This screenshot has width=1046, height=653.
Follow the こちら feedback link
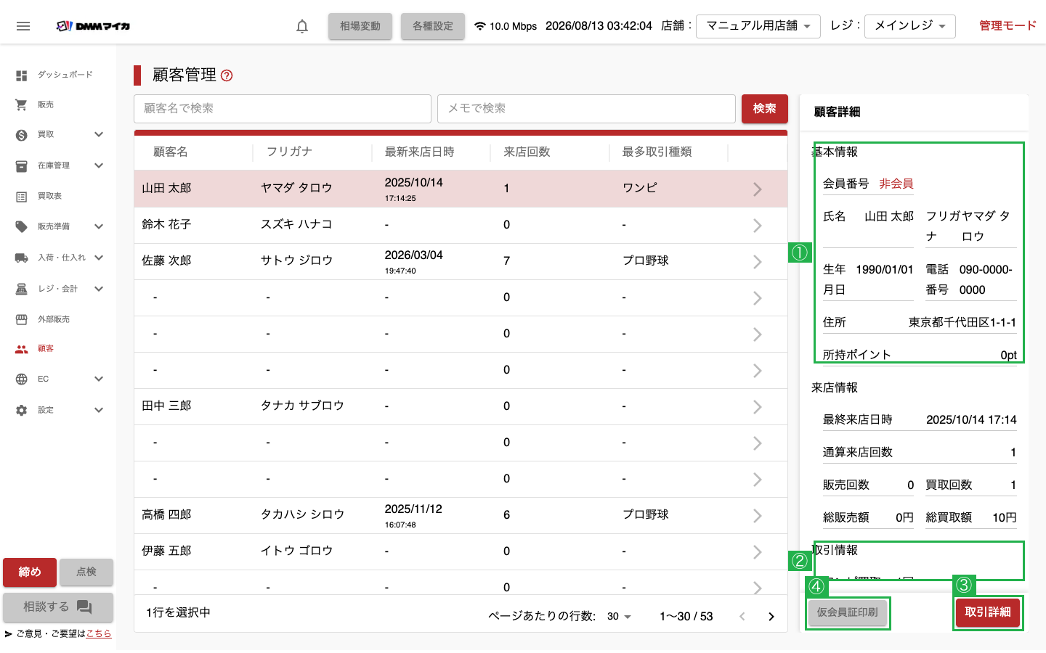[x=99, y=633]
